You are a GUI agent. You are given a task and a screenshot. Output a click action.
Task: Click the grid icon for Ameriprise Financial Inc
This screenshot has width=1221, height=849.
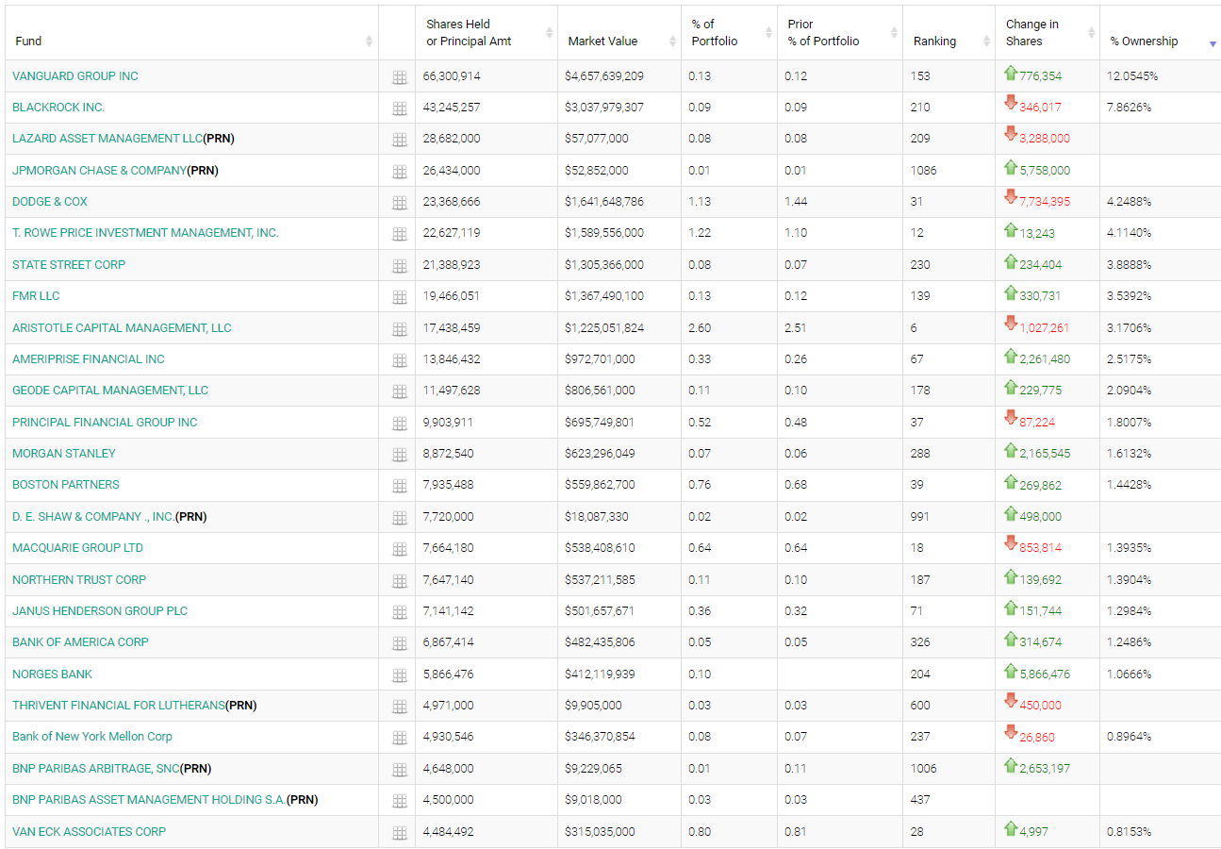[x=399, y=360]
